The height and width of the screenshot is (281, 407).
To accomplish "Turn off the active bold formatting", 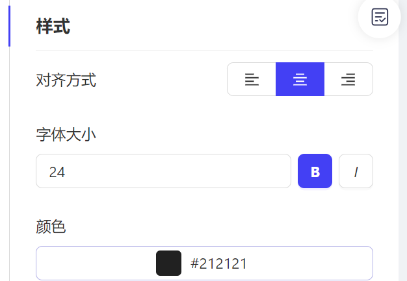I will (315, 171).
